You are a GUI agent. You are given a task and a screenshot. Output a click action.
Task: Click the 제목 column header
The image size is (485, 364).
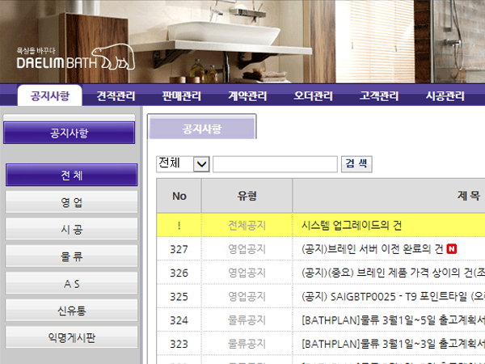(468, 196)
